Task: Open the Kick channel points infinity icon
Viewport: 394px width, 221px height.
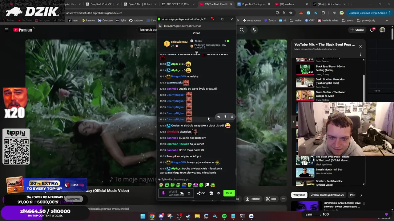Action: [x=201, y=193]
